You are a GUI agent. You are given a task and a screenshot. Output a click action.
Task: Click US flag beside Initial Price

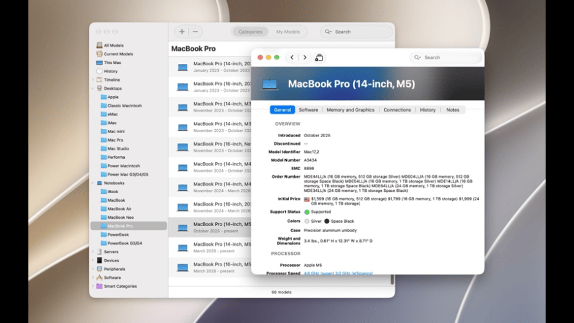307,199
